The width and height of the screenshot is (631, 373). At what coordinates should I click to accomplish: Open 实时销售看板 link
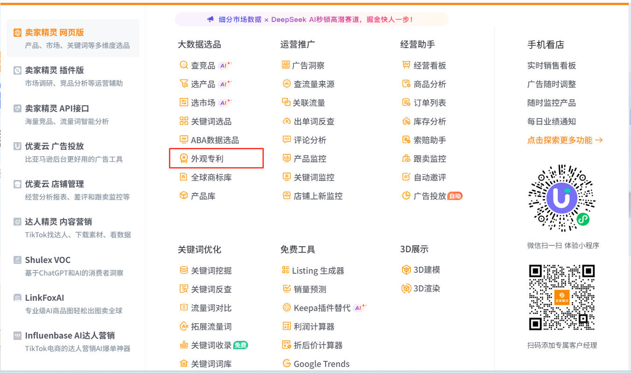(x=552, y=65)
